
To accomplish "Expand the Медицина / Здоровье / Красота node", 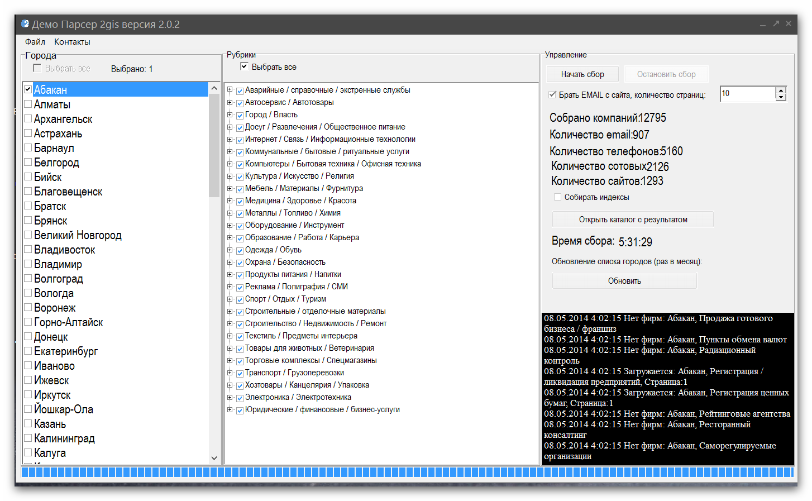I will pyautogui.click(x=230, y=201).
